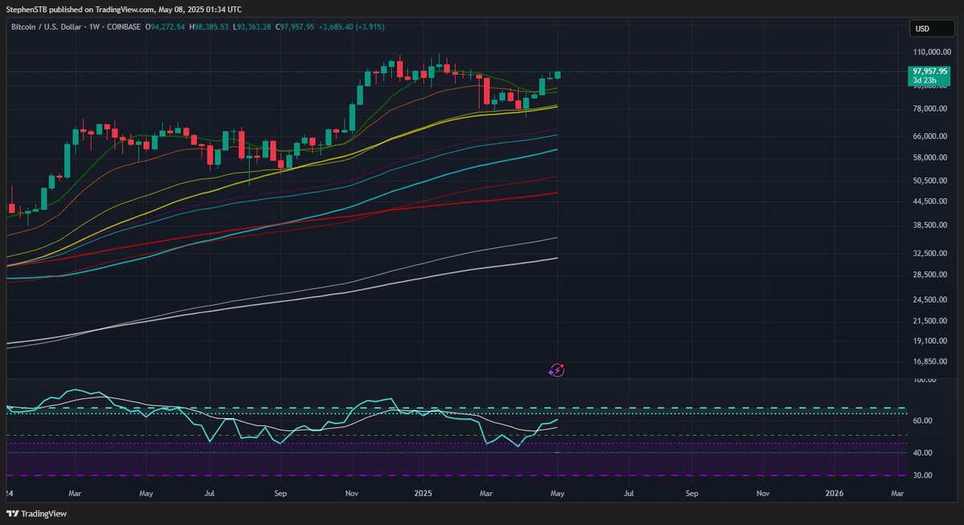The image size is (964, 525).
Task: Click the blue spark icon beside the lightning circle
Action: coord(551,372)
